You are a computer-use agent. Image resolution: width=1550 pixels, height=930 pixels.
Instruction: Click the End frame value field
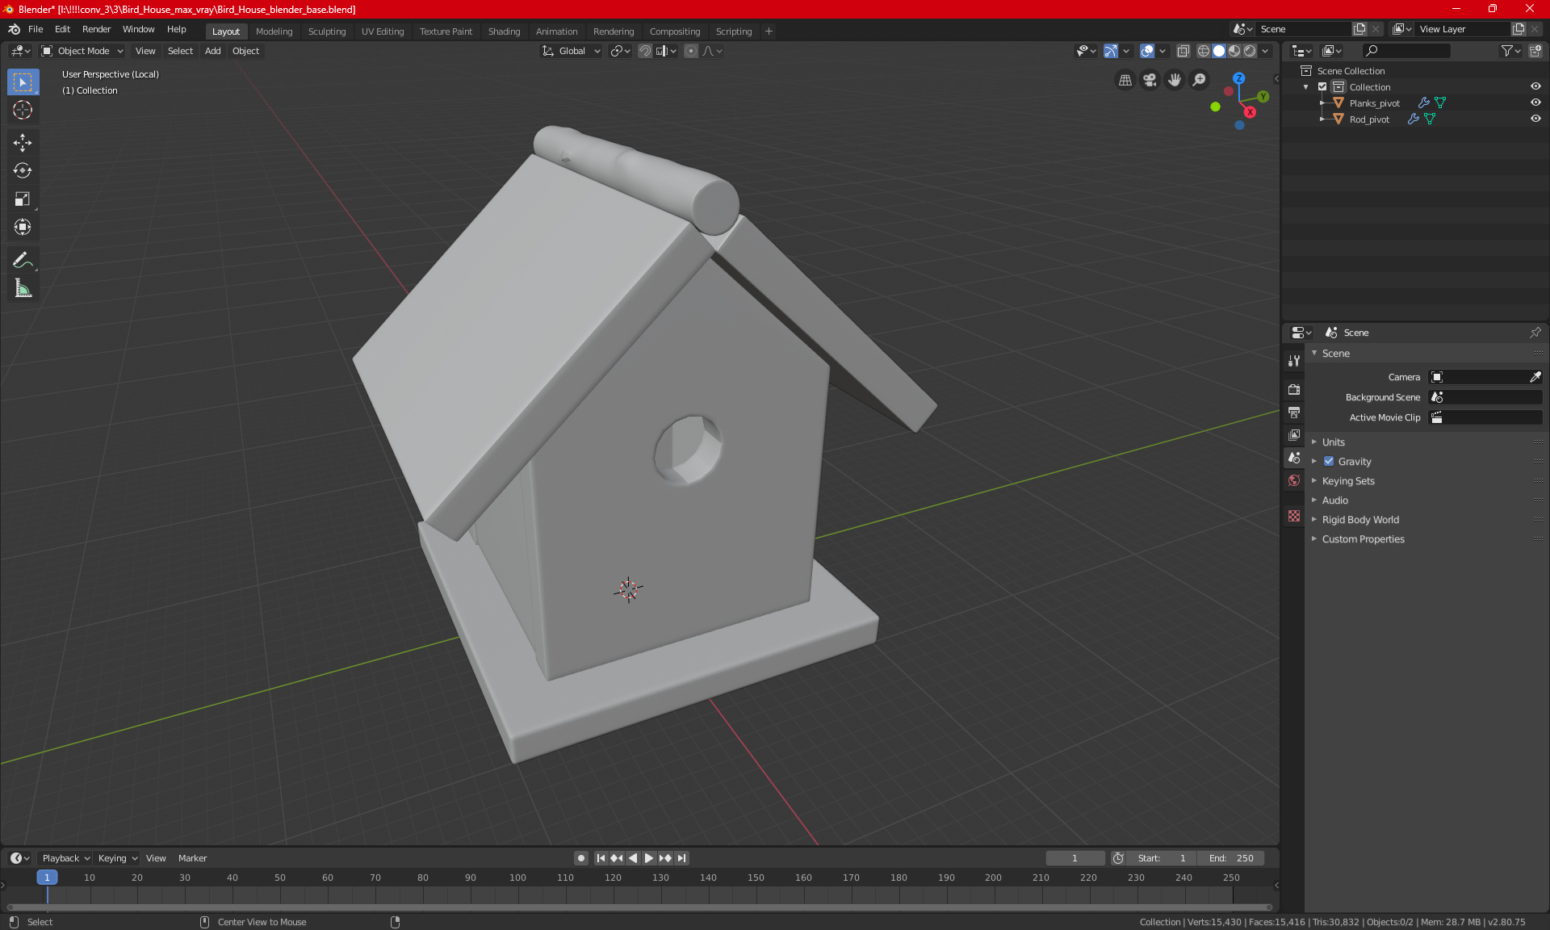[x=1231, y=858]
